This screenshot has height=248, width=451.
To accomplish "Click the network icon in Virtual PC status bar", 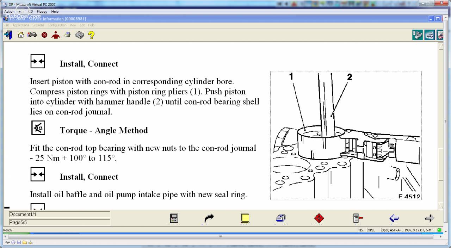I will 30,242.
